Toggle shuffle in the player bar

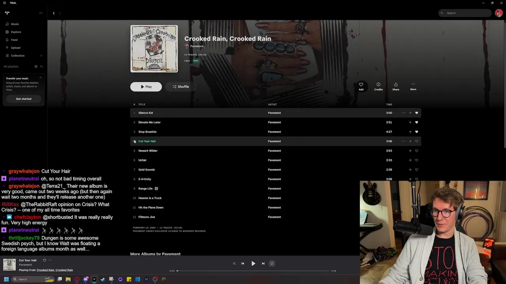[234, 263]
